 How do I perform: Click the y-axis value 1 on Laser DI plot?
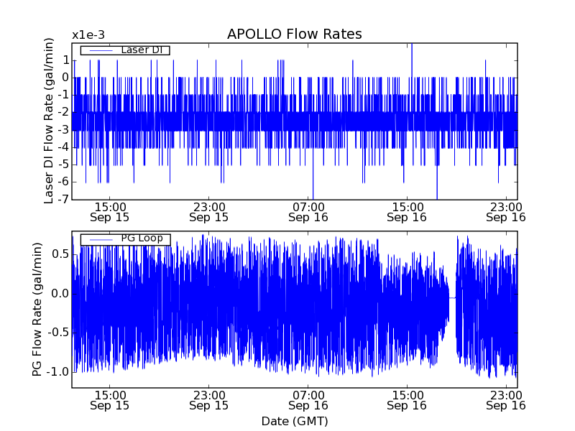(x=65, y=60)
